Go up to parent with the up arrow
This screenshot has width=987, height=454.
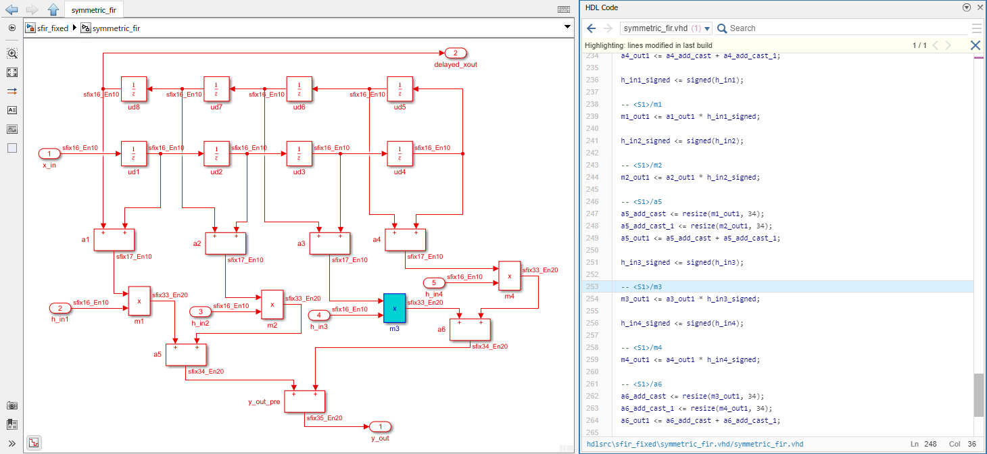(x=53, y=9)
